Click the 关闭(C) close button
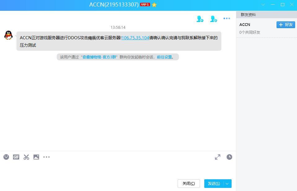This screenshot has width=297, height=191. pyautogui.click(x=189, y=184)
